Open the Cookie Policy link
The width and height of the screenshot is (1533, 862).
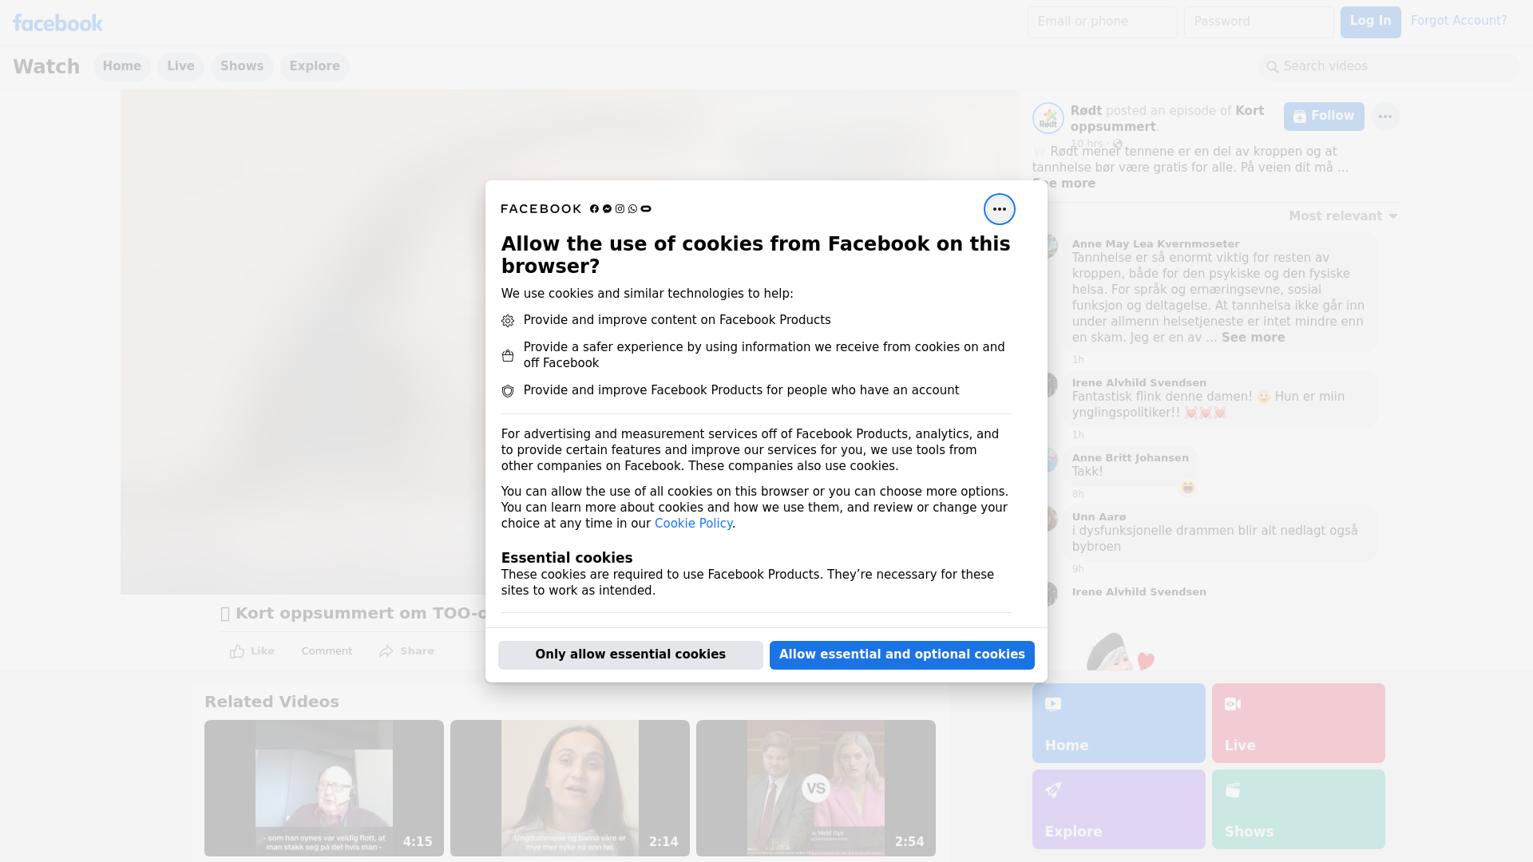pos(693,524)
